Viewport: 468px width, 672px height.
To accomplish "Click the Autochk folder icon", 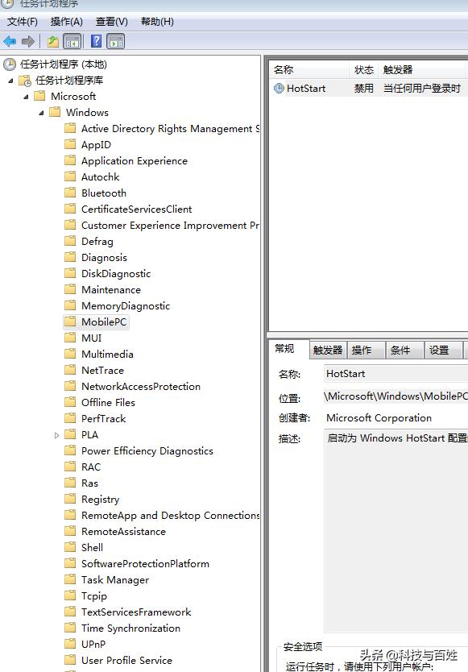I will click(x=70, y=176).
